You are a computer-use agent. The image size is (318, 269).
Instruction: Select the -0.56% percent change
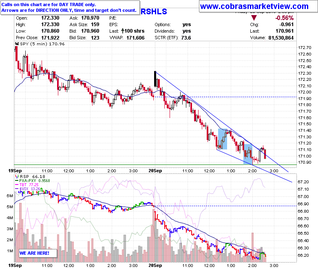point(284,18)
